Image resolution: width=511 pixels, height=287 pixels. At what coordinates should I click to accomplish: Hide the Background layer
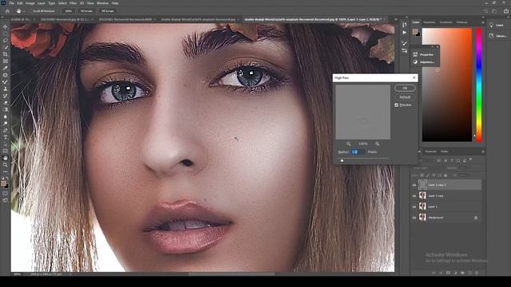point(414,218)
